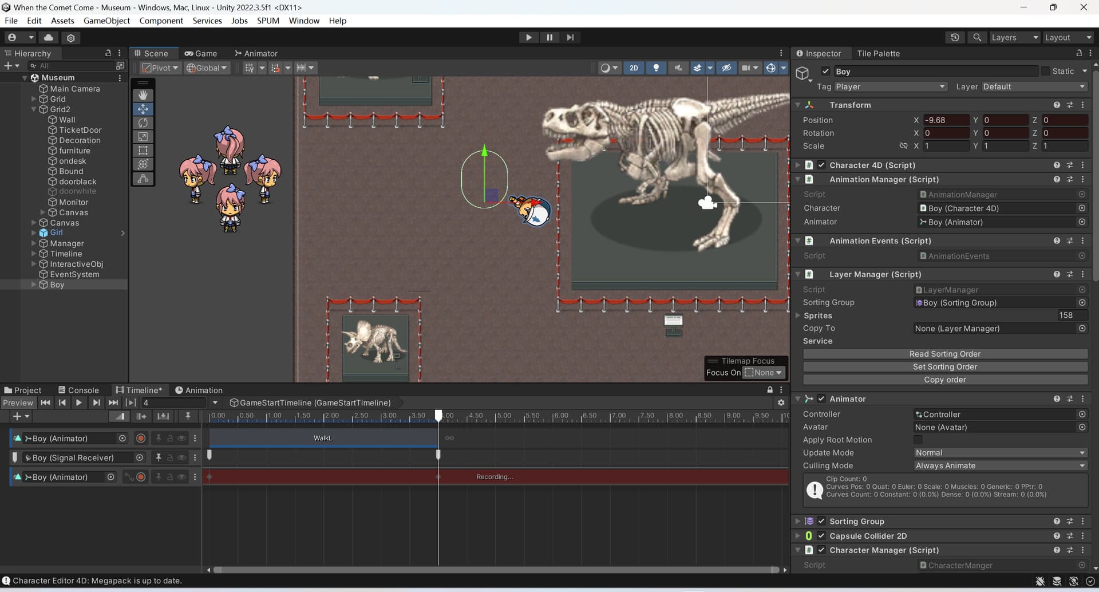
Task: Enable Apply Root Motion in the Animator
Action: [918, 440]
